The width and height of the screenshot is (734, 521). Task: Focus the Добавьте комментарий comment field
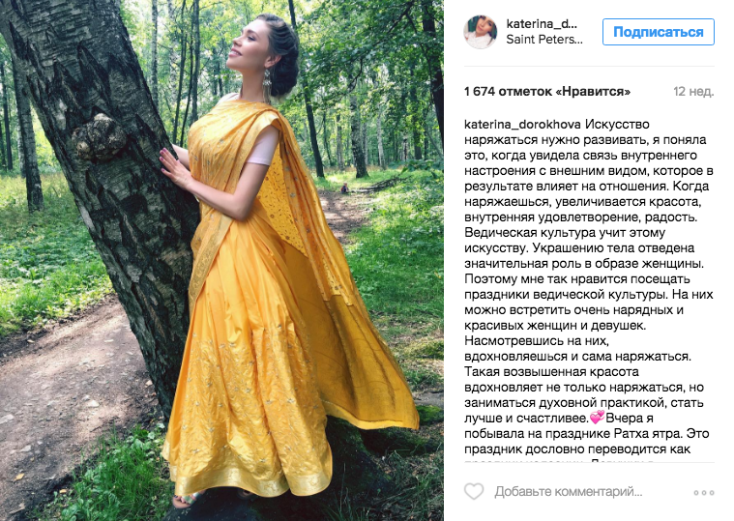[569, 492]
